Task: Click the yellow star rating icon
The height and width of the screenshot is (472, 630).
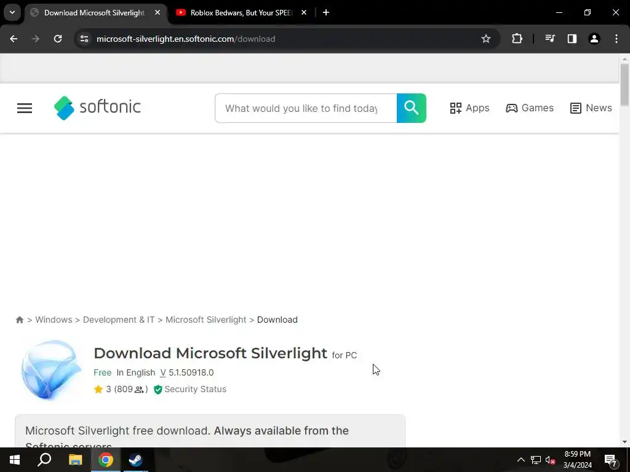Action: tap(98, 389)
